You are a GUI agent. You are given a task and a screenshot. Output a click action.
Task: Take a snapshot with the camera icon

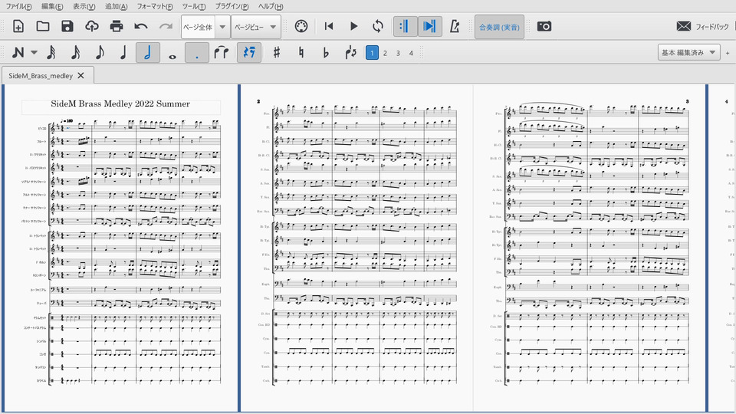pyautogui.click(x=544, y=26)
